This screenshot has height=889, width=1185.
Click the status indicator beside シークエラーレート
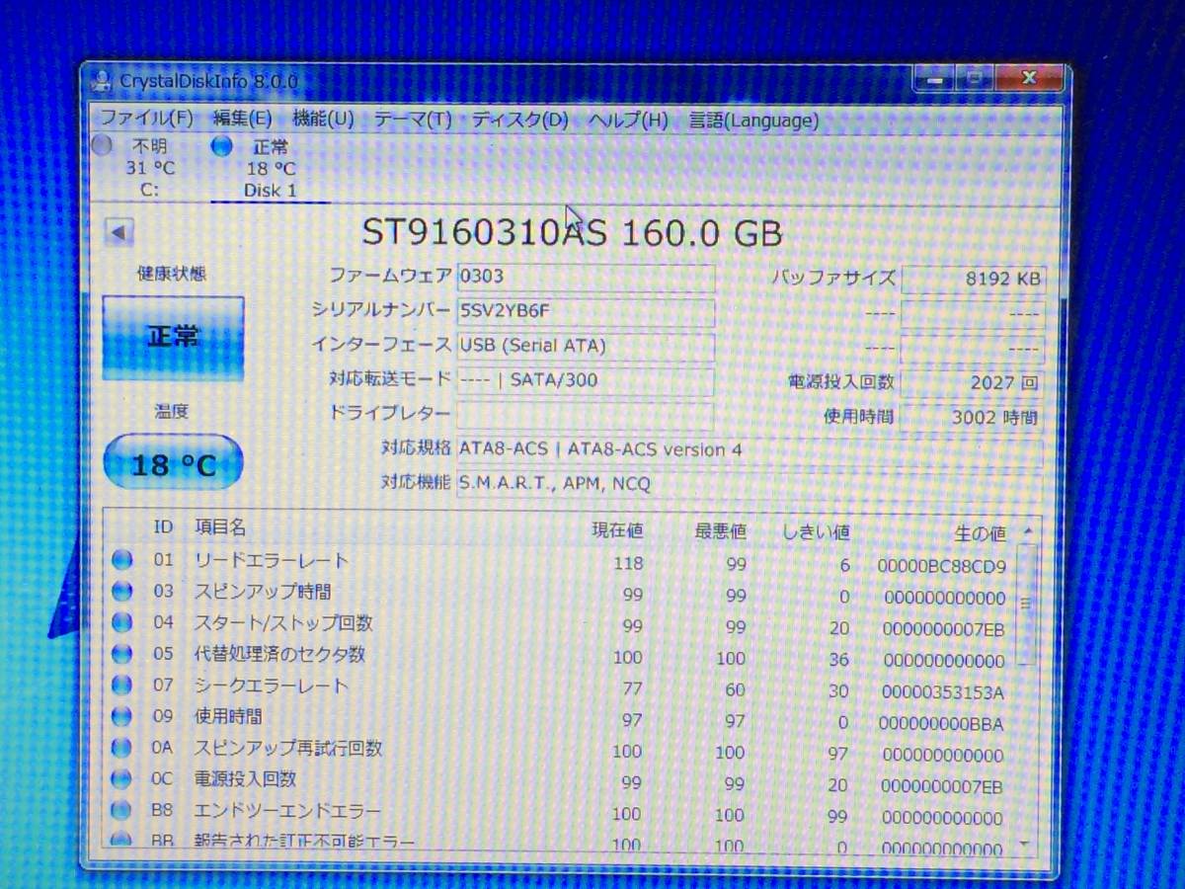tap(121, 686)
